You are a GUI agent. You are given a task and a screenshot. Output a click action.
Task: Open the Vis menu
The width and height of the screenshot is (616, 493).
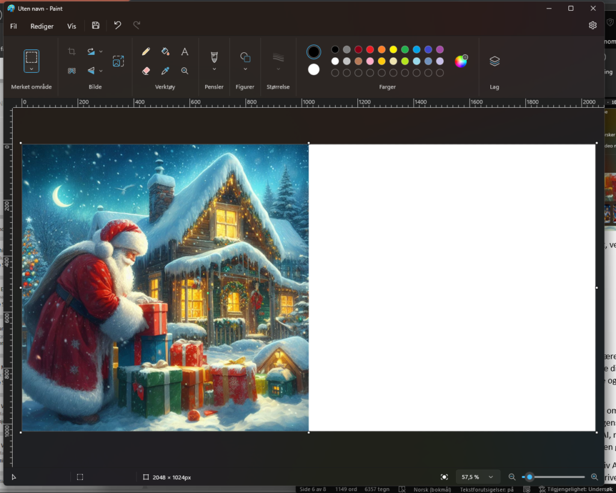click(71, 26)
